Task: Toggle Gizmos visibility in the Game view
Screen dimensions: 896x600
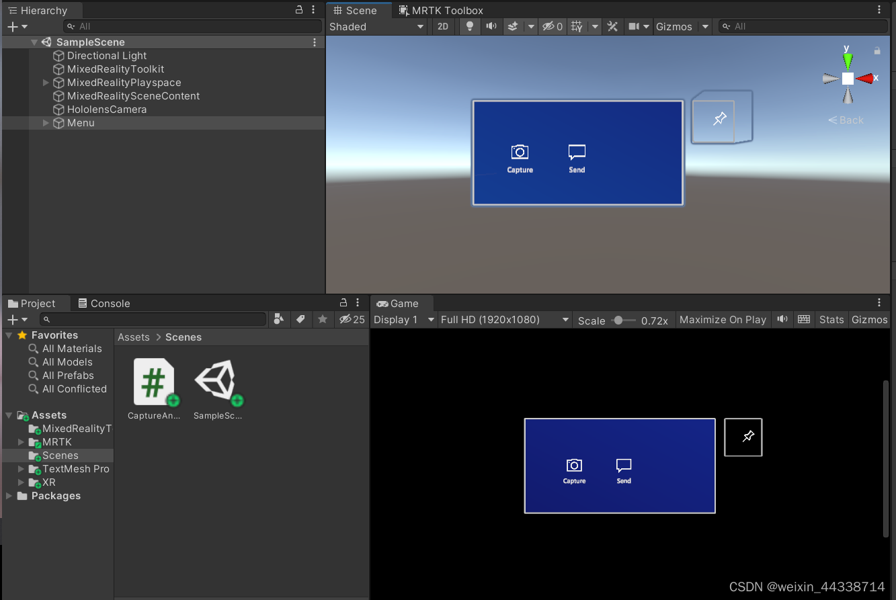Action: point(869,319)
